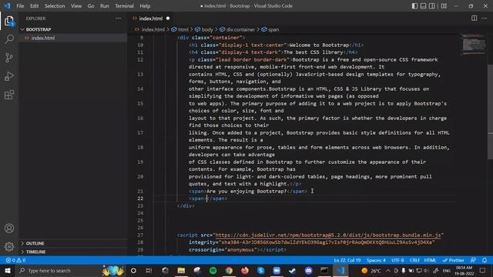Open Skype from the taskbar
The image size is (493, 277).
pos(260,270)
